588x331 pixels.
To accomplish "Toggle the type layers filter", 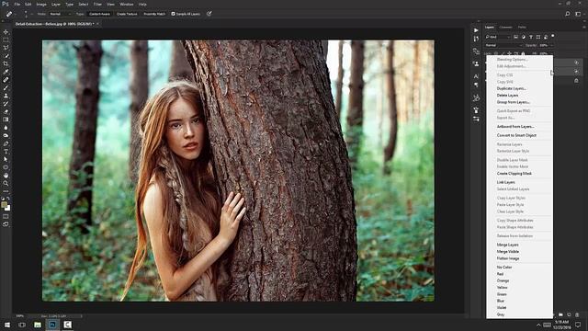I will [x=531, y=37].
